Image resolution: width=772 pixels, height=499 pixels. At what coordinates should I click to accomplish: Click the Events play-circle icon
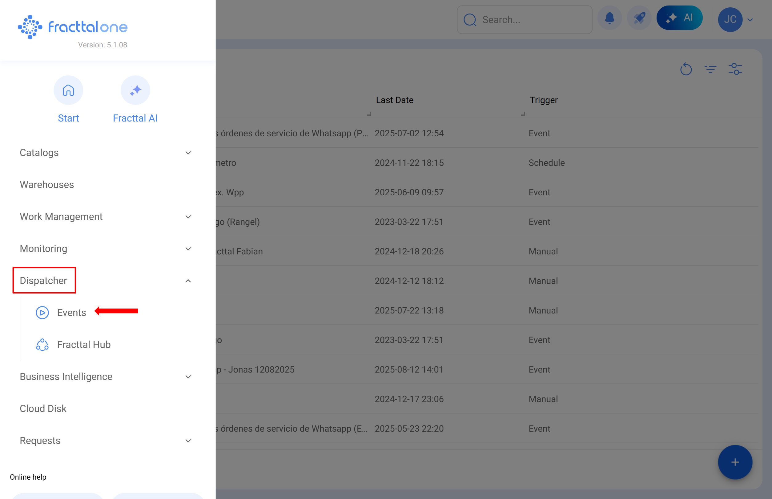(42, 313)
